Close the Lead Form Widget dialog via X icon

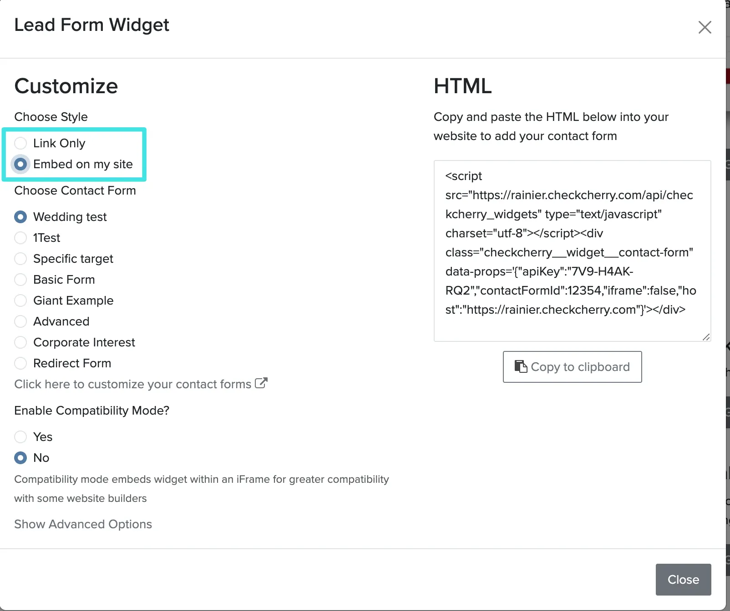[705, 27]
